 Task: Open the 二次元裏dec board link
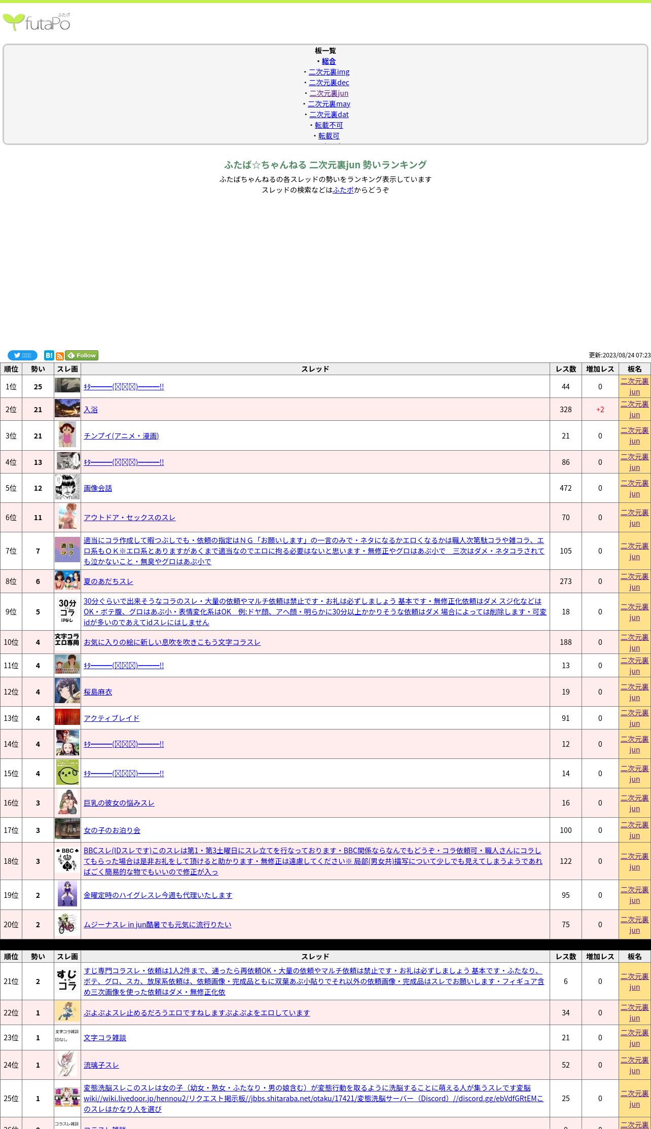point(329,83)
